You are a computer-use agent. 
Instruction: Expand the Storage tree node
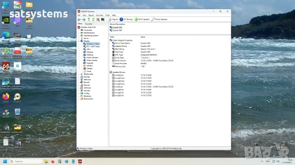(x=79, y=77)
